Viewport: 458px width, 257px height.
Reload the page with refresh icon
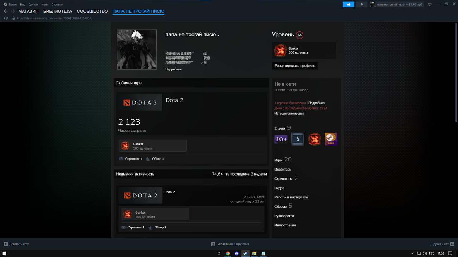[6, 18]
